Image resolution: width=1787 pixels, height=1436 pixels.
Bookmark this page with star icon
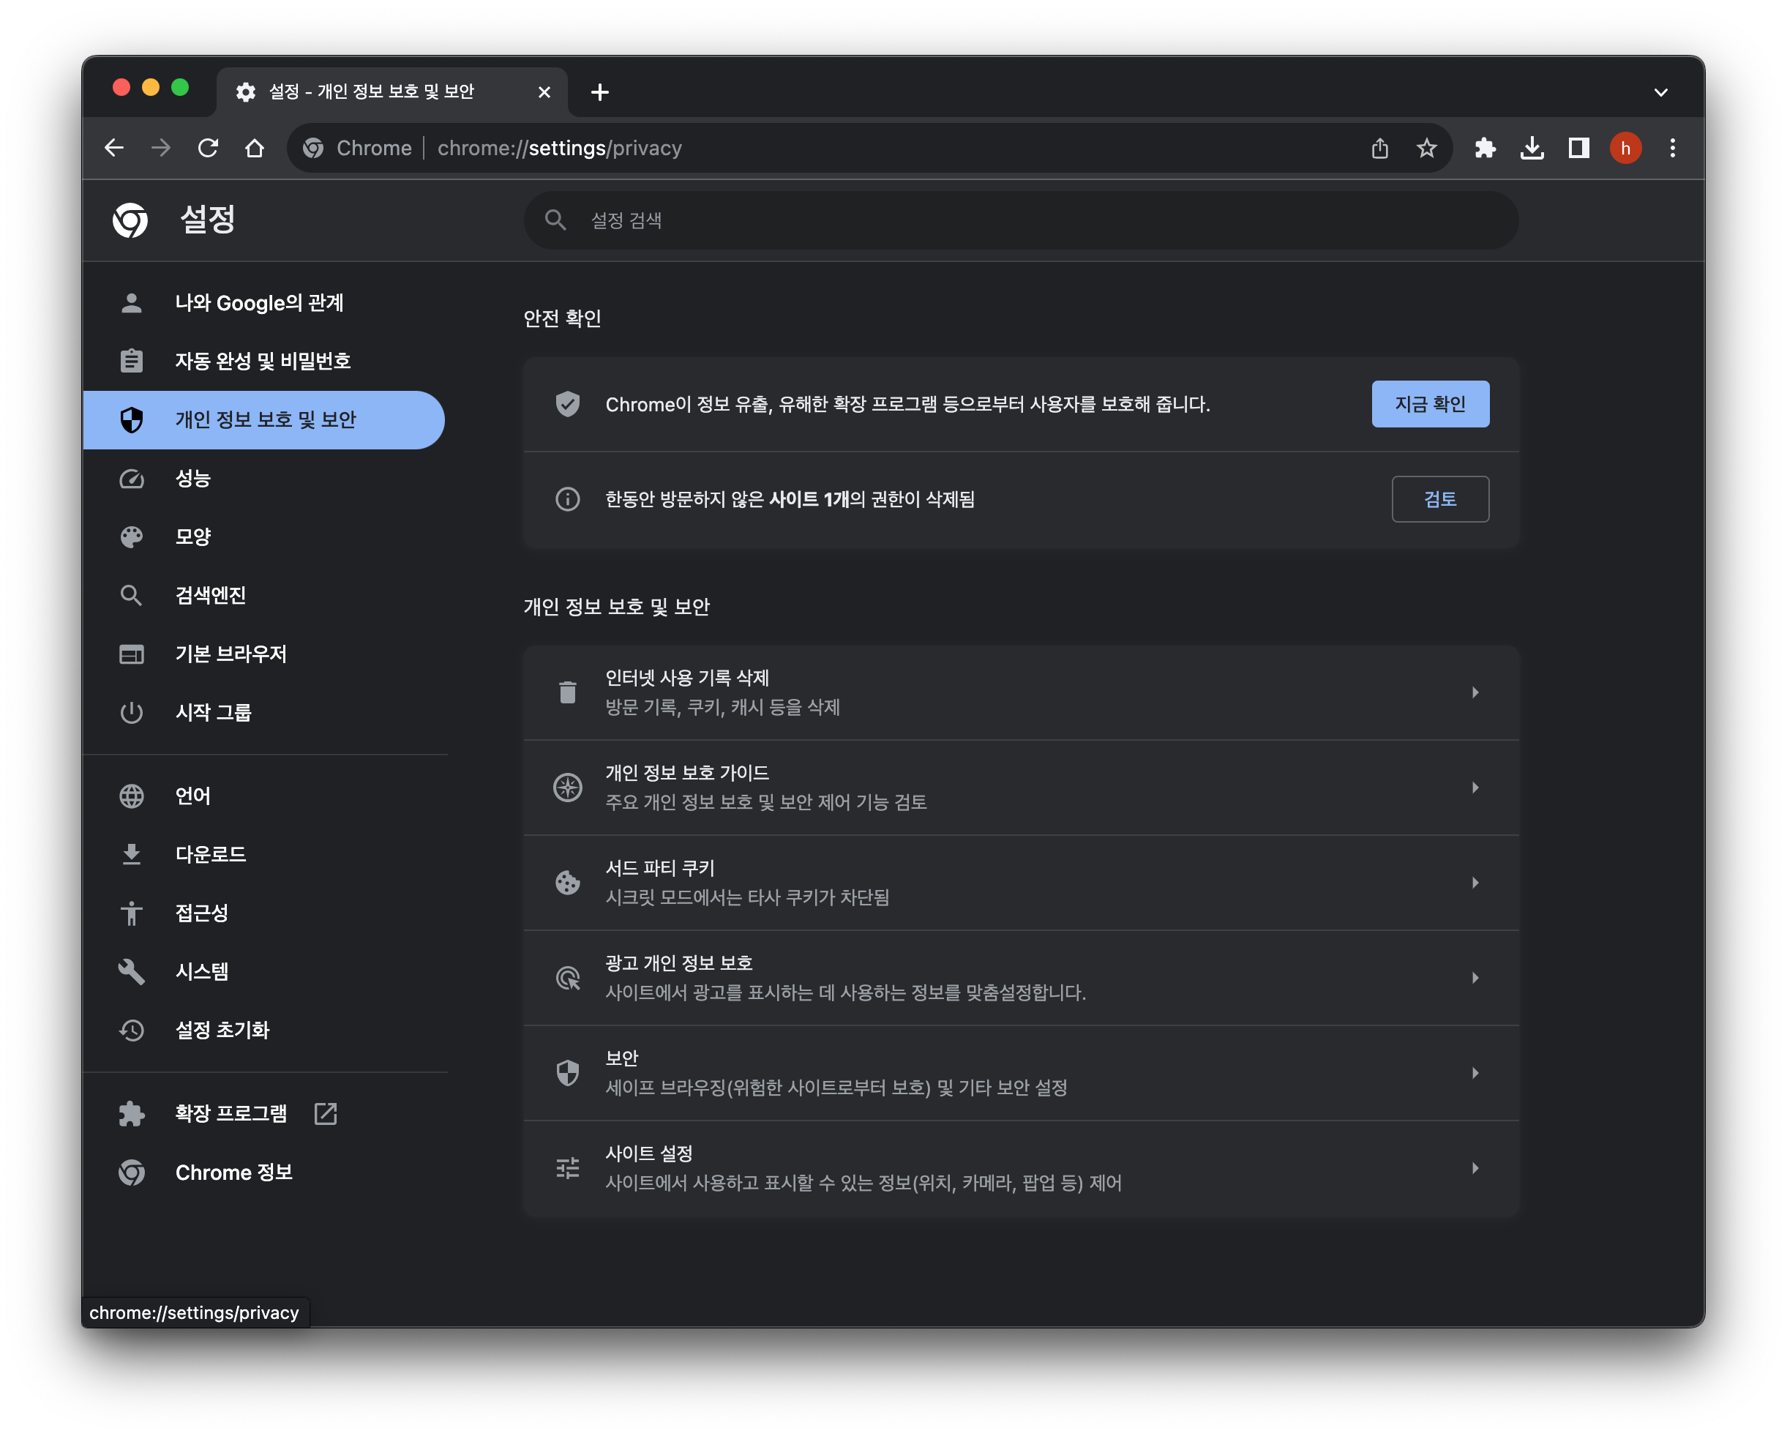[1426, 149]
